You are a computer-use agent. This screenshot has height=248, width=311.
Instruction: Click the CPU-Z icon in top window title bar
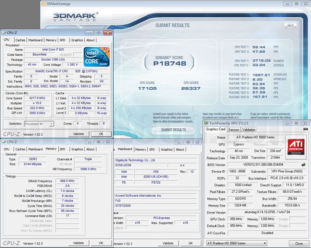tap(3, 33)
